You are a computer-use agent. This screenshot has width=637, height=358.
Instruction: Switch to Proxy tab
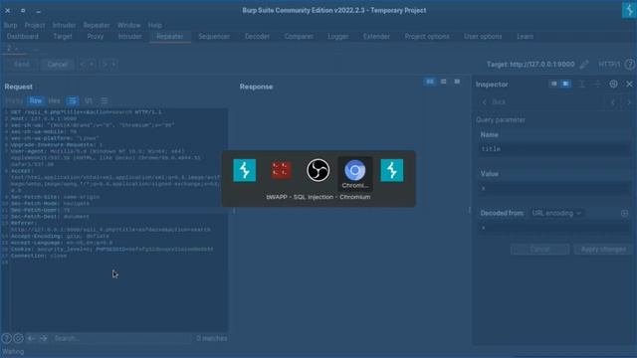pyautogui.click(x=96, y=37)
